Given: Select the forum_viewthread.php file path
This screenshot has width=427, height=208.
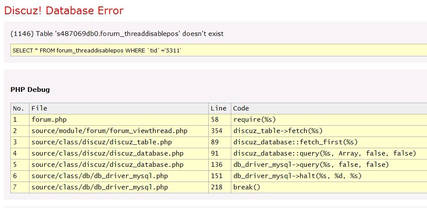Looking at the screenshot, I should 109,131.
